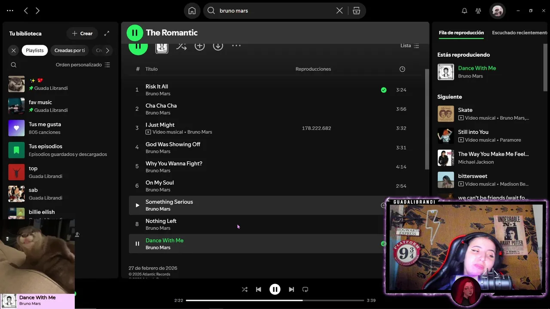Open the top playlist
Screen dimensions: 550x309
[x=60, y=172]
